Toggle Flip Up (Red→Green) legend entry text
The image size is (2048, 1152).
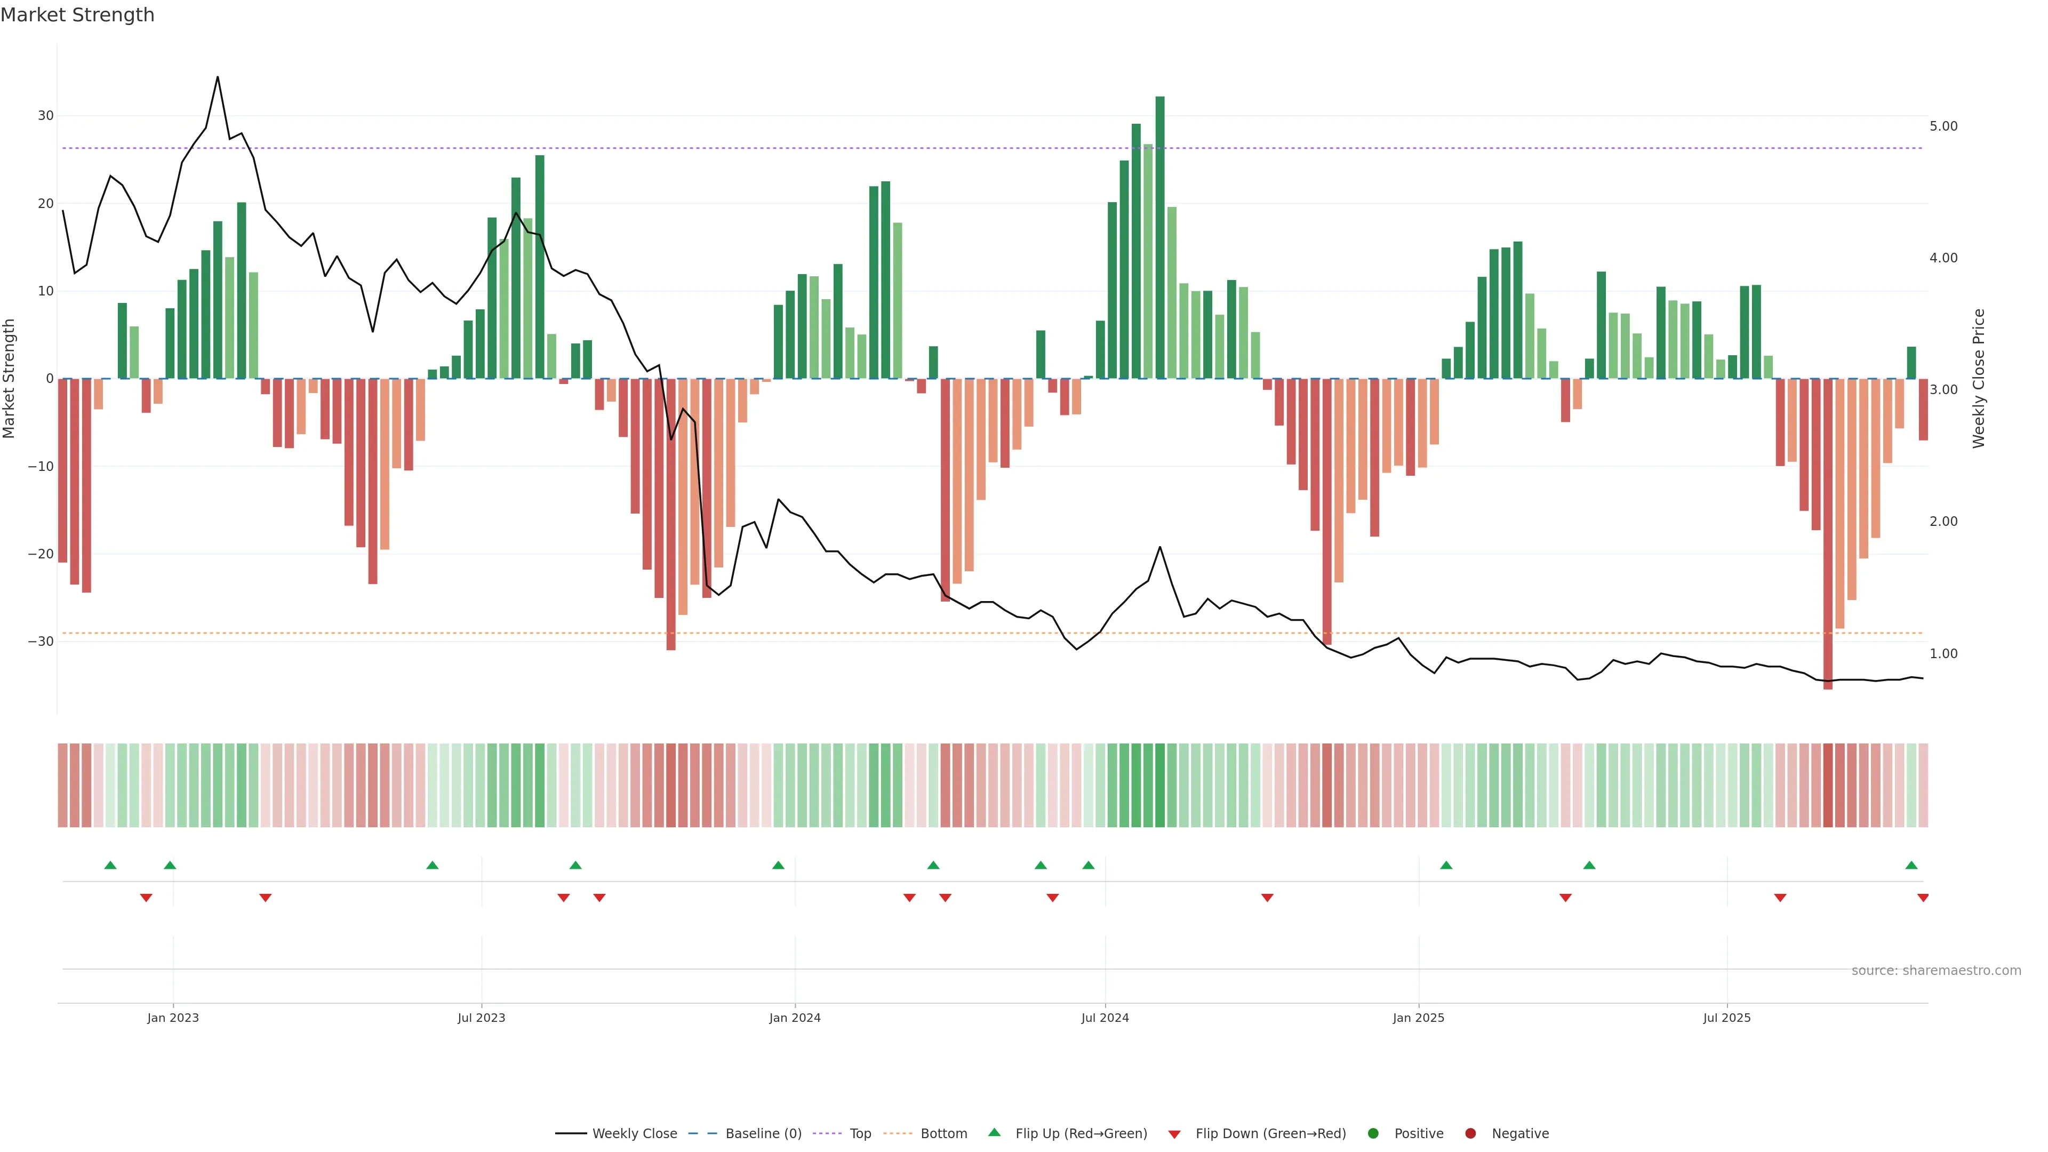(x=1081, y=1134)
